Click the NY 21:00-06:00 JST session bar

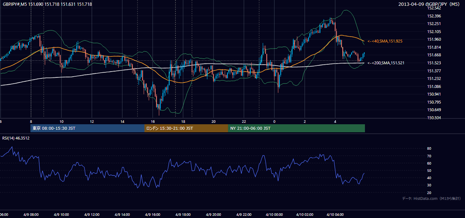coord(297,128)
